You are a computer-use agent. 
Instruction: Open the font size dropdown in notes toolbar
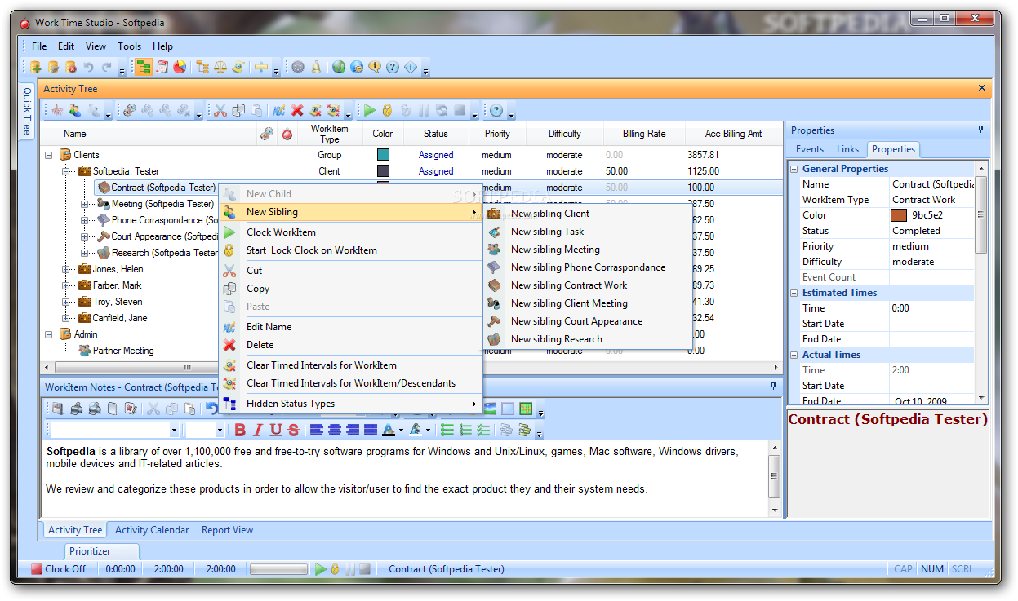click(x=220, y=430)
